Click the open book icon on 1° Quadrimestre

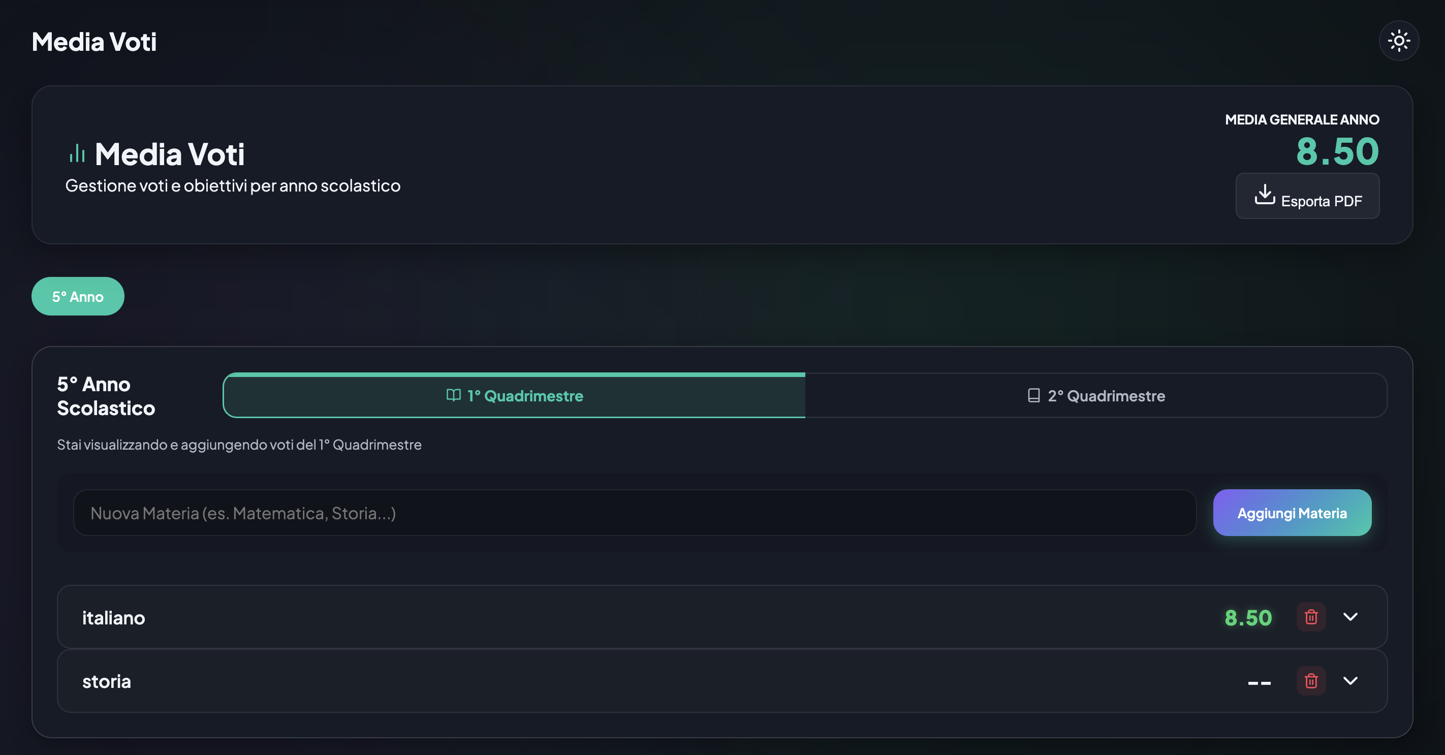pyautogui.click(x=453, y=395)
